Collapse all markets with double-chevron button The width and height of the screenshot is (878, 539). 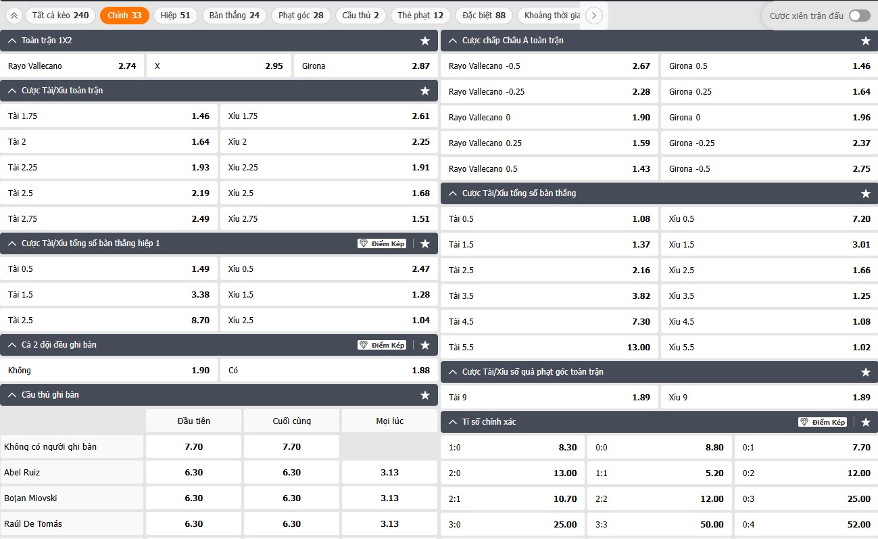[14, 16]
